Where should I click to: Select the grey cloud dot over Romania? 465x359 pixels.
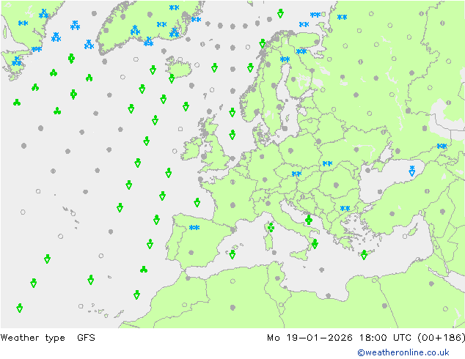pos(336,185)
